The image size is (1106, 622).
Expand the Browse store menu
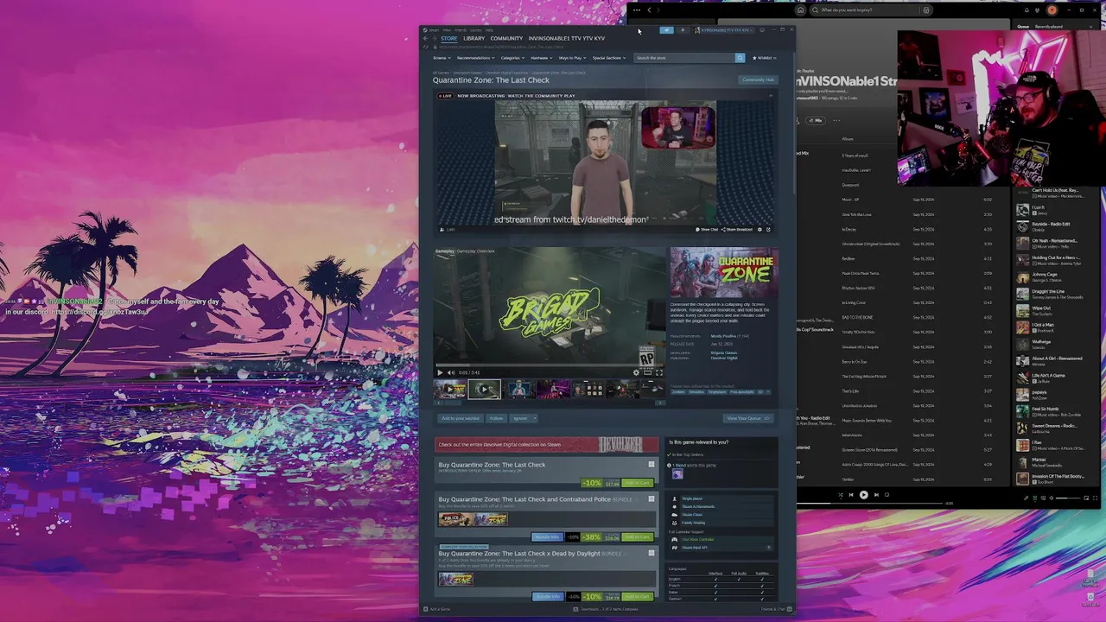pos(442,58)
